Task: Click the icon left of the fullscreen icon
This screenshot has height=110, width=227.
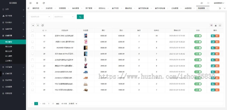Action: pyautogui.click(x=202, y=3)
